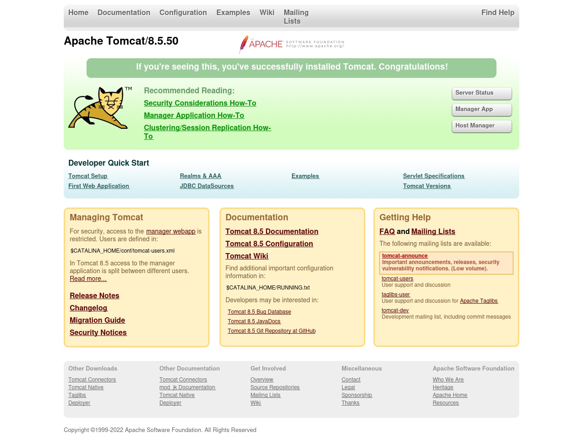Open the Home nav item

78,13
